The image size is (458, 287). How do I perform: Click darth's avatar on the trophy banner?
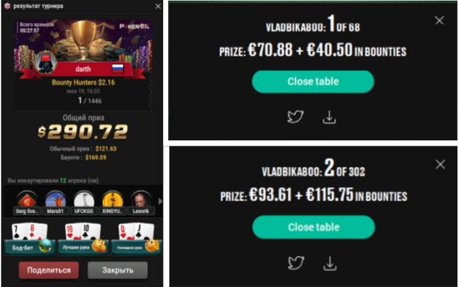coord(46,62)
